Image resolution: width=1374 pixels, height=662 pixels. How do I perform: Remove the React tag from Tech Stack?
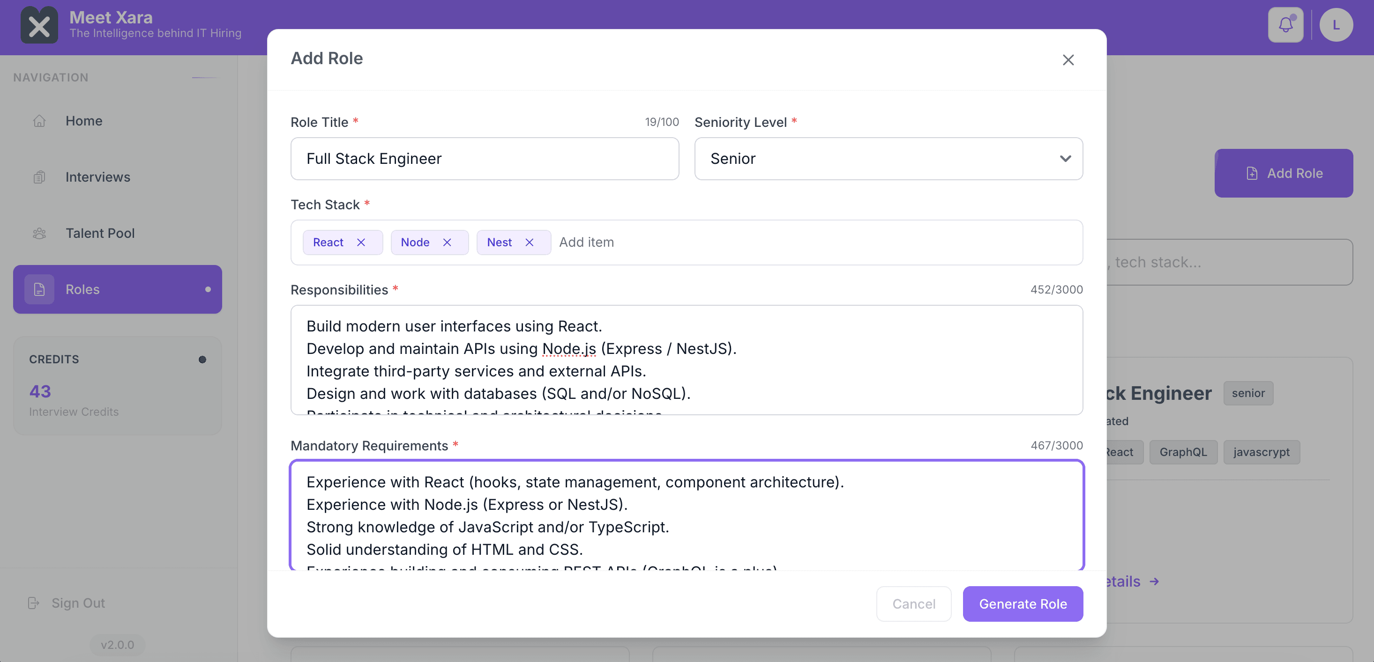361,243
